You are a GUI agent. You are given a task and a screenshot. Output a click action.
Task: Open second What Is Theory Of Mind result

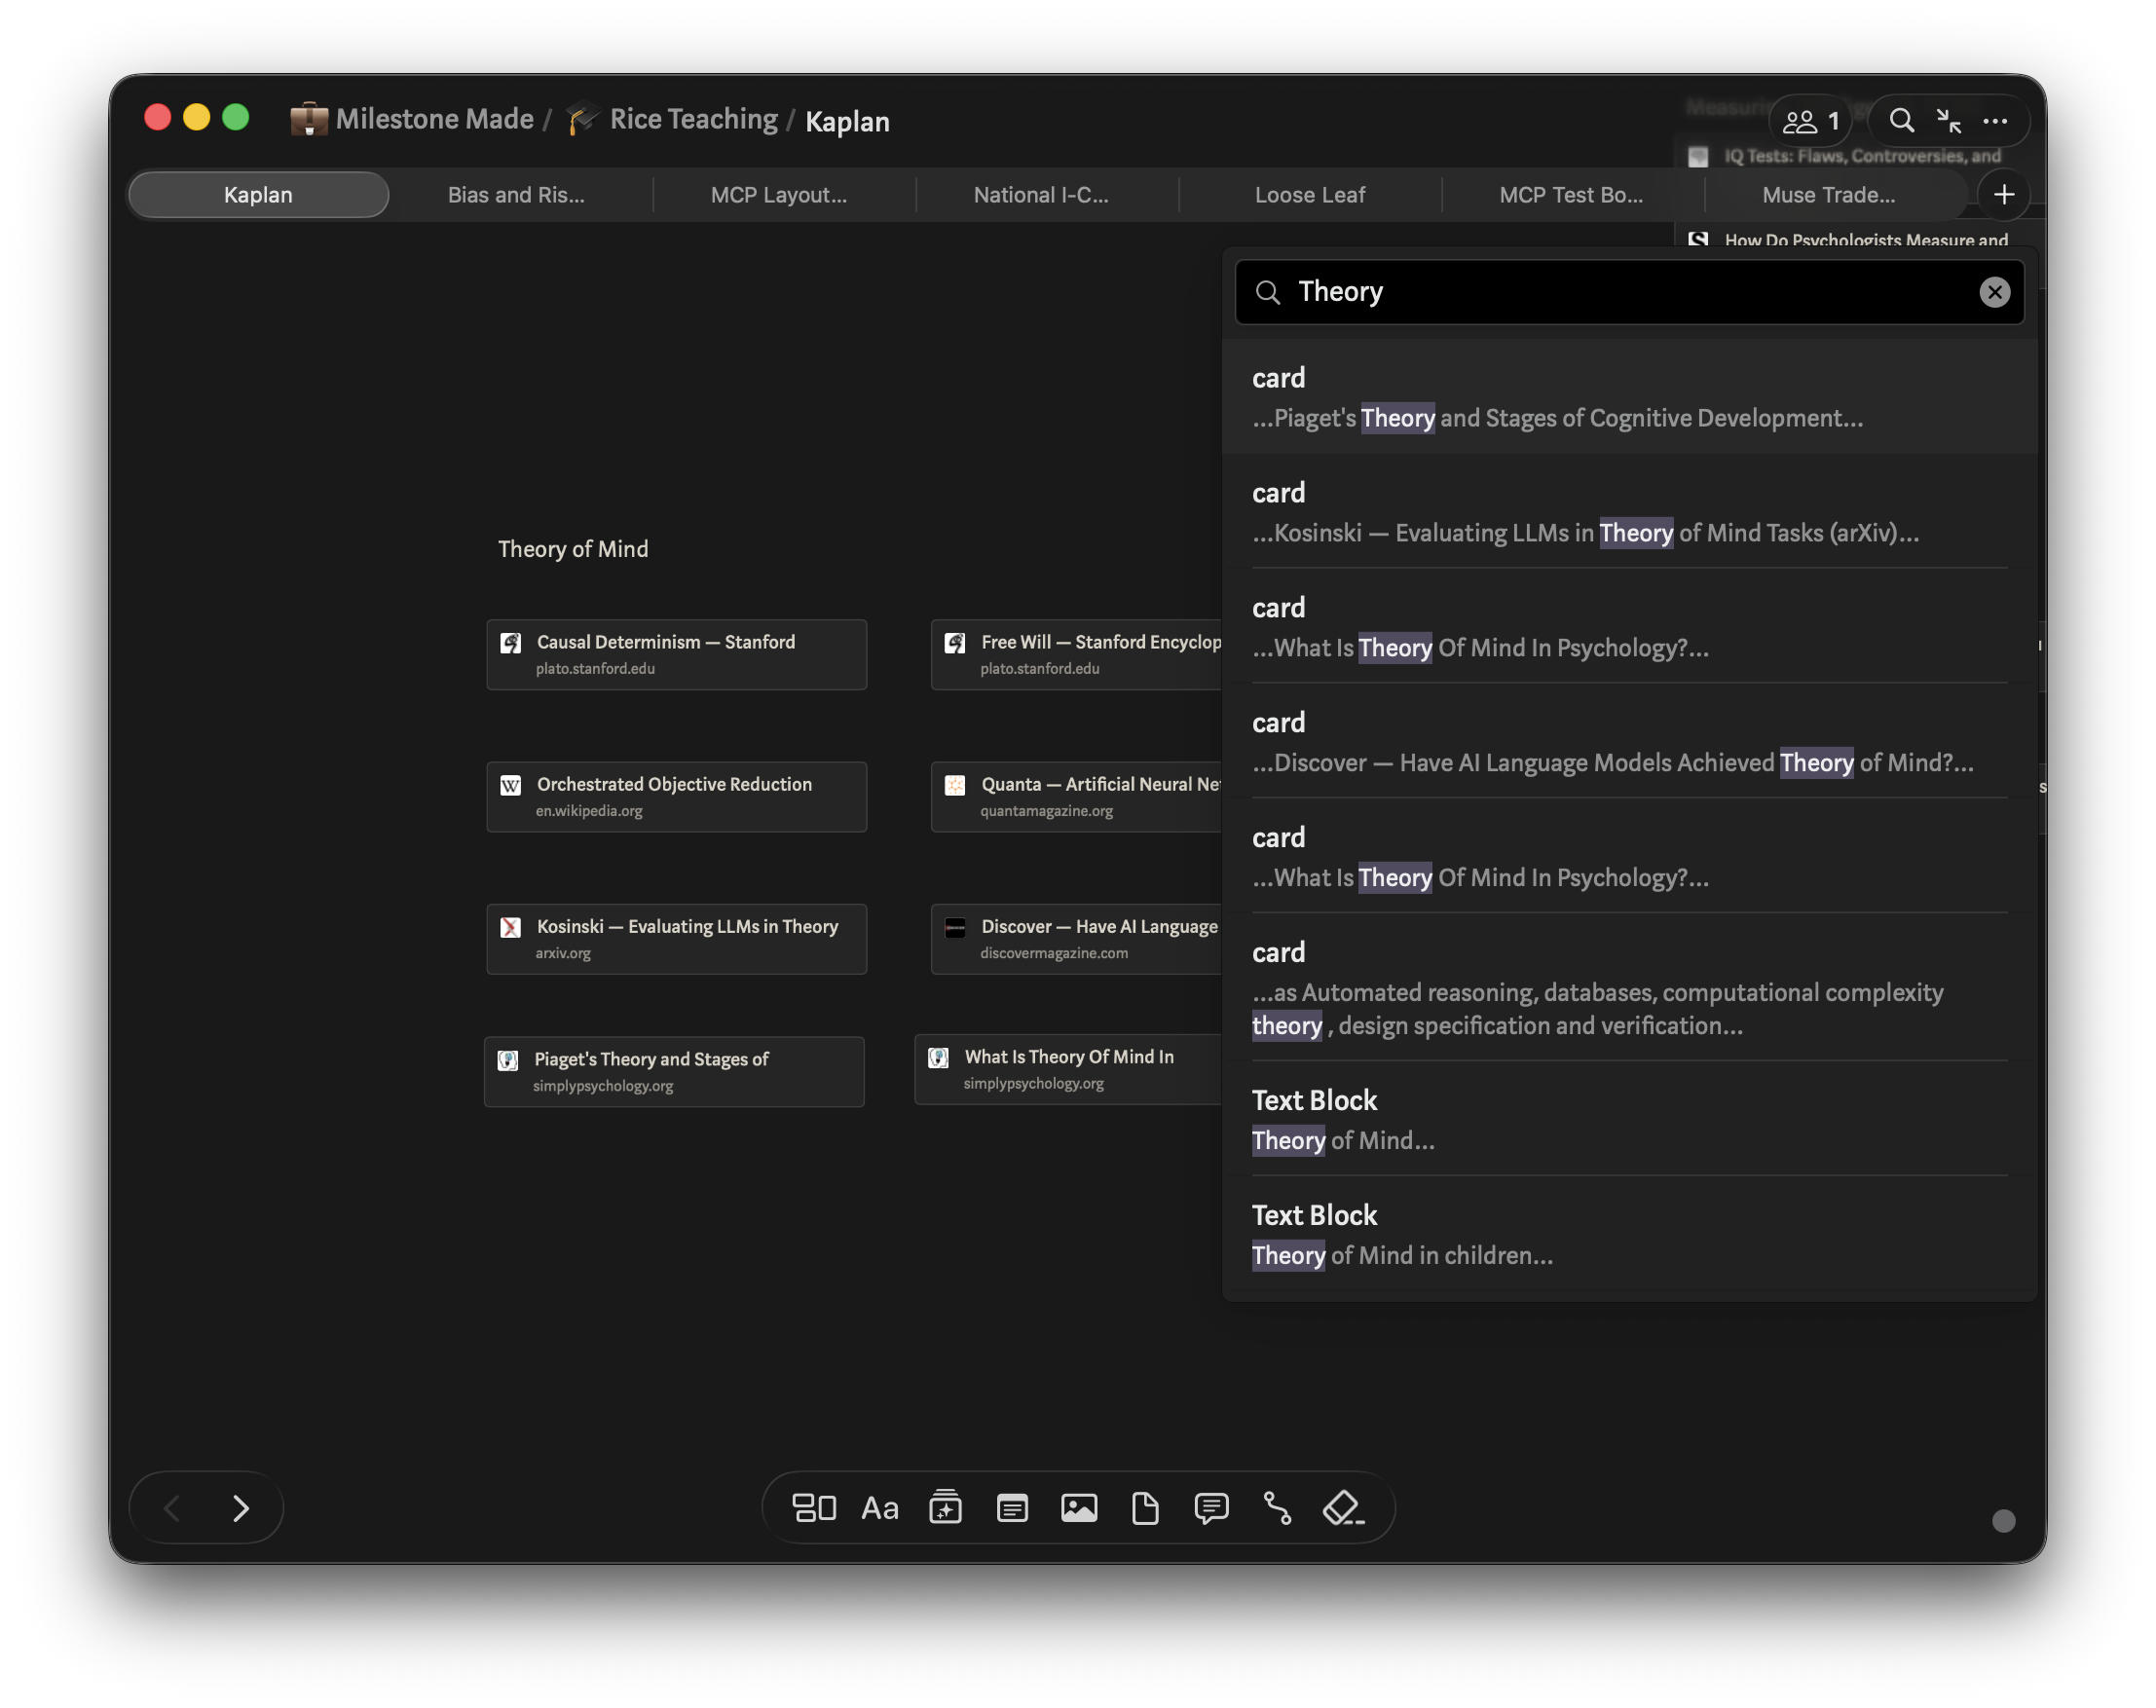(x=1629, y=857)
